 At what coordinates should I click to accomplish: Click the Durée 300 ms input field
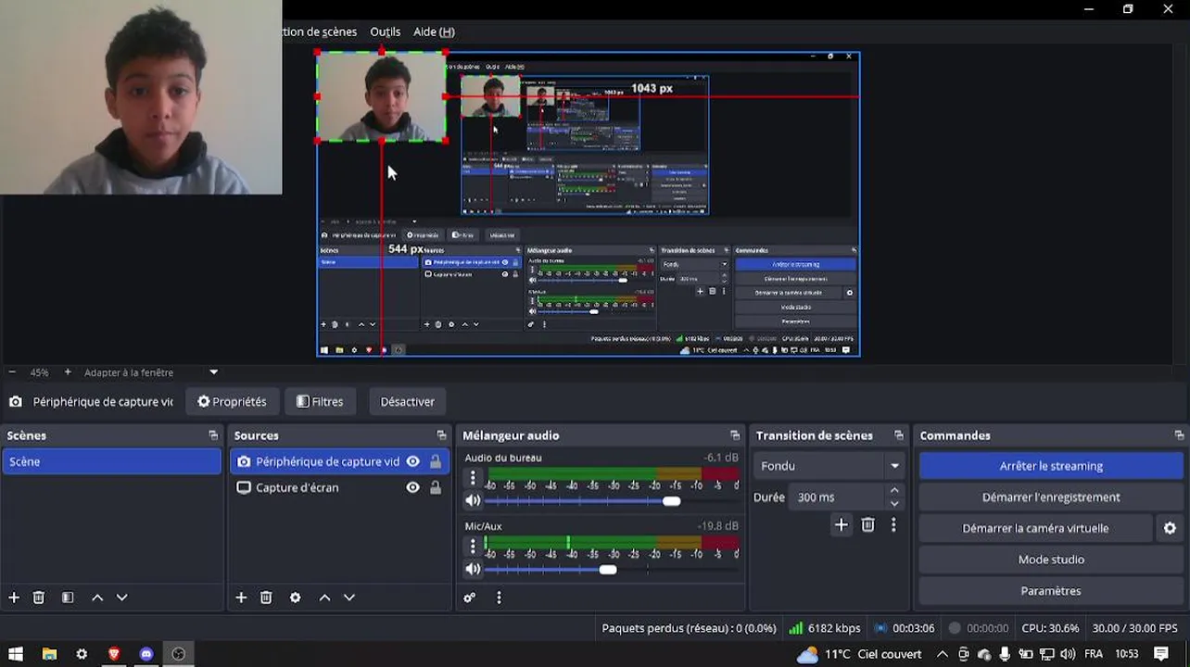(837, 497)
